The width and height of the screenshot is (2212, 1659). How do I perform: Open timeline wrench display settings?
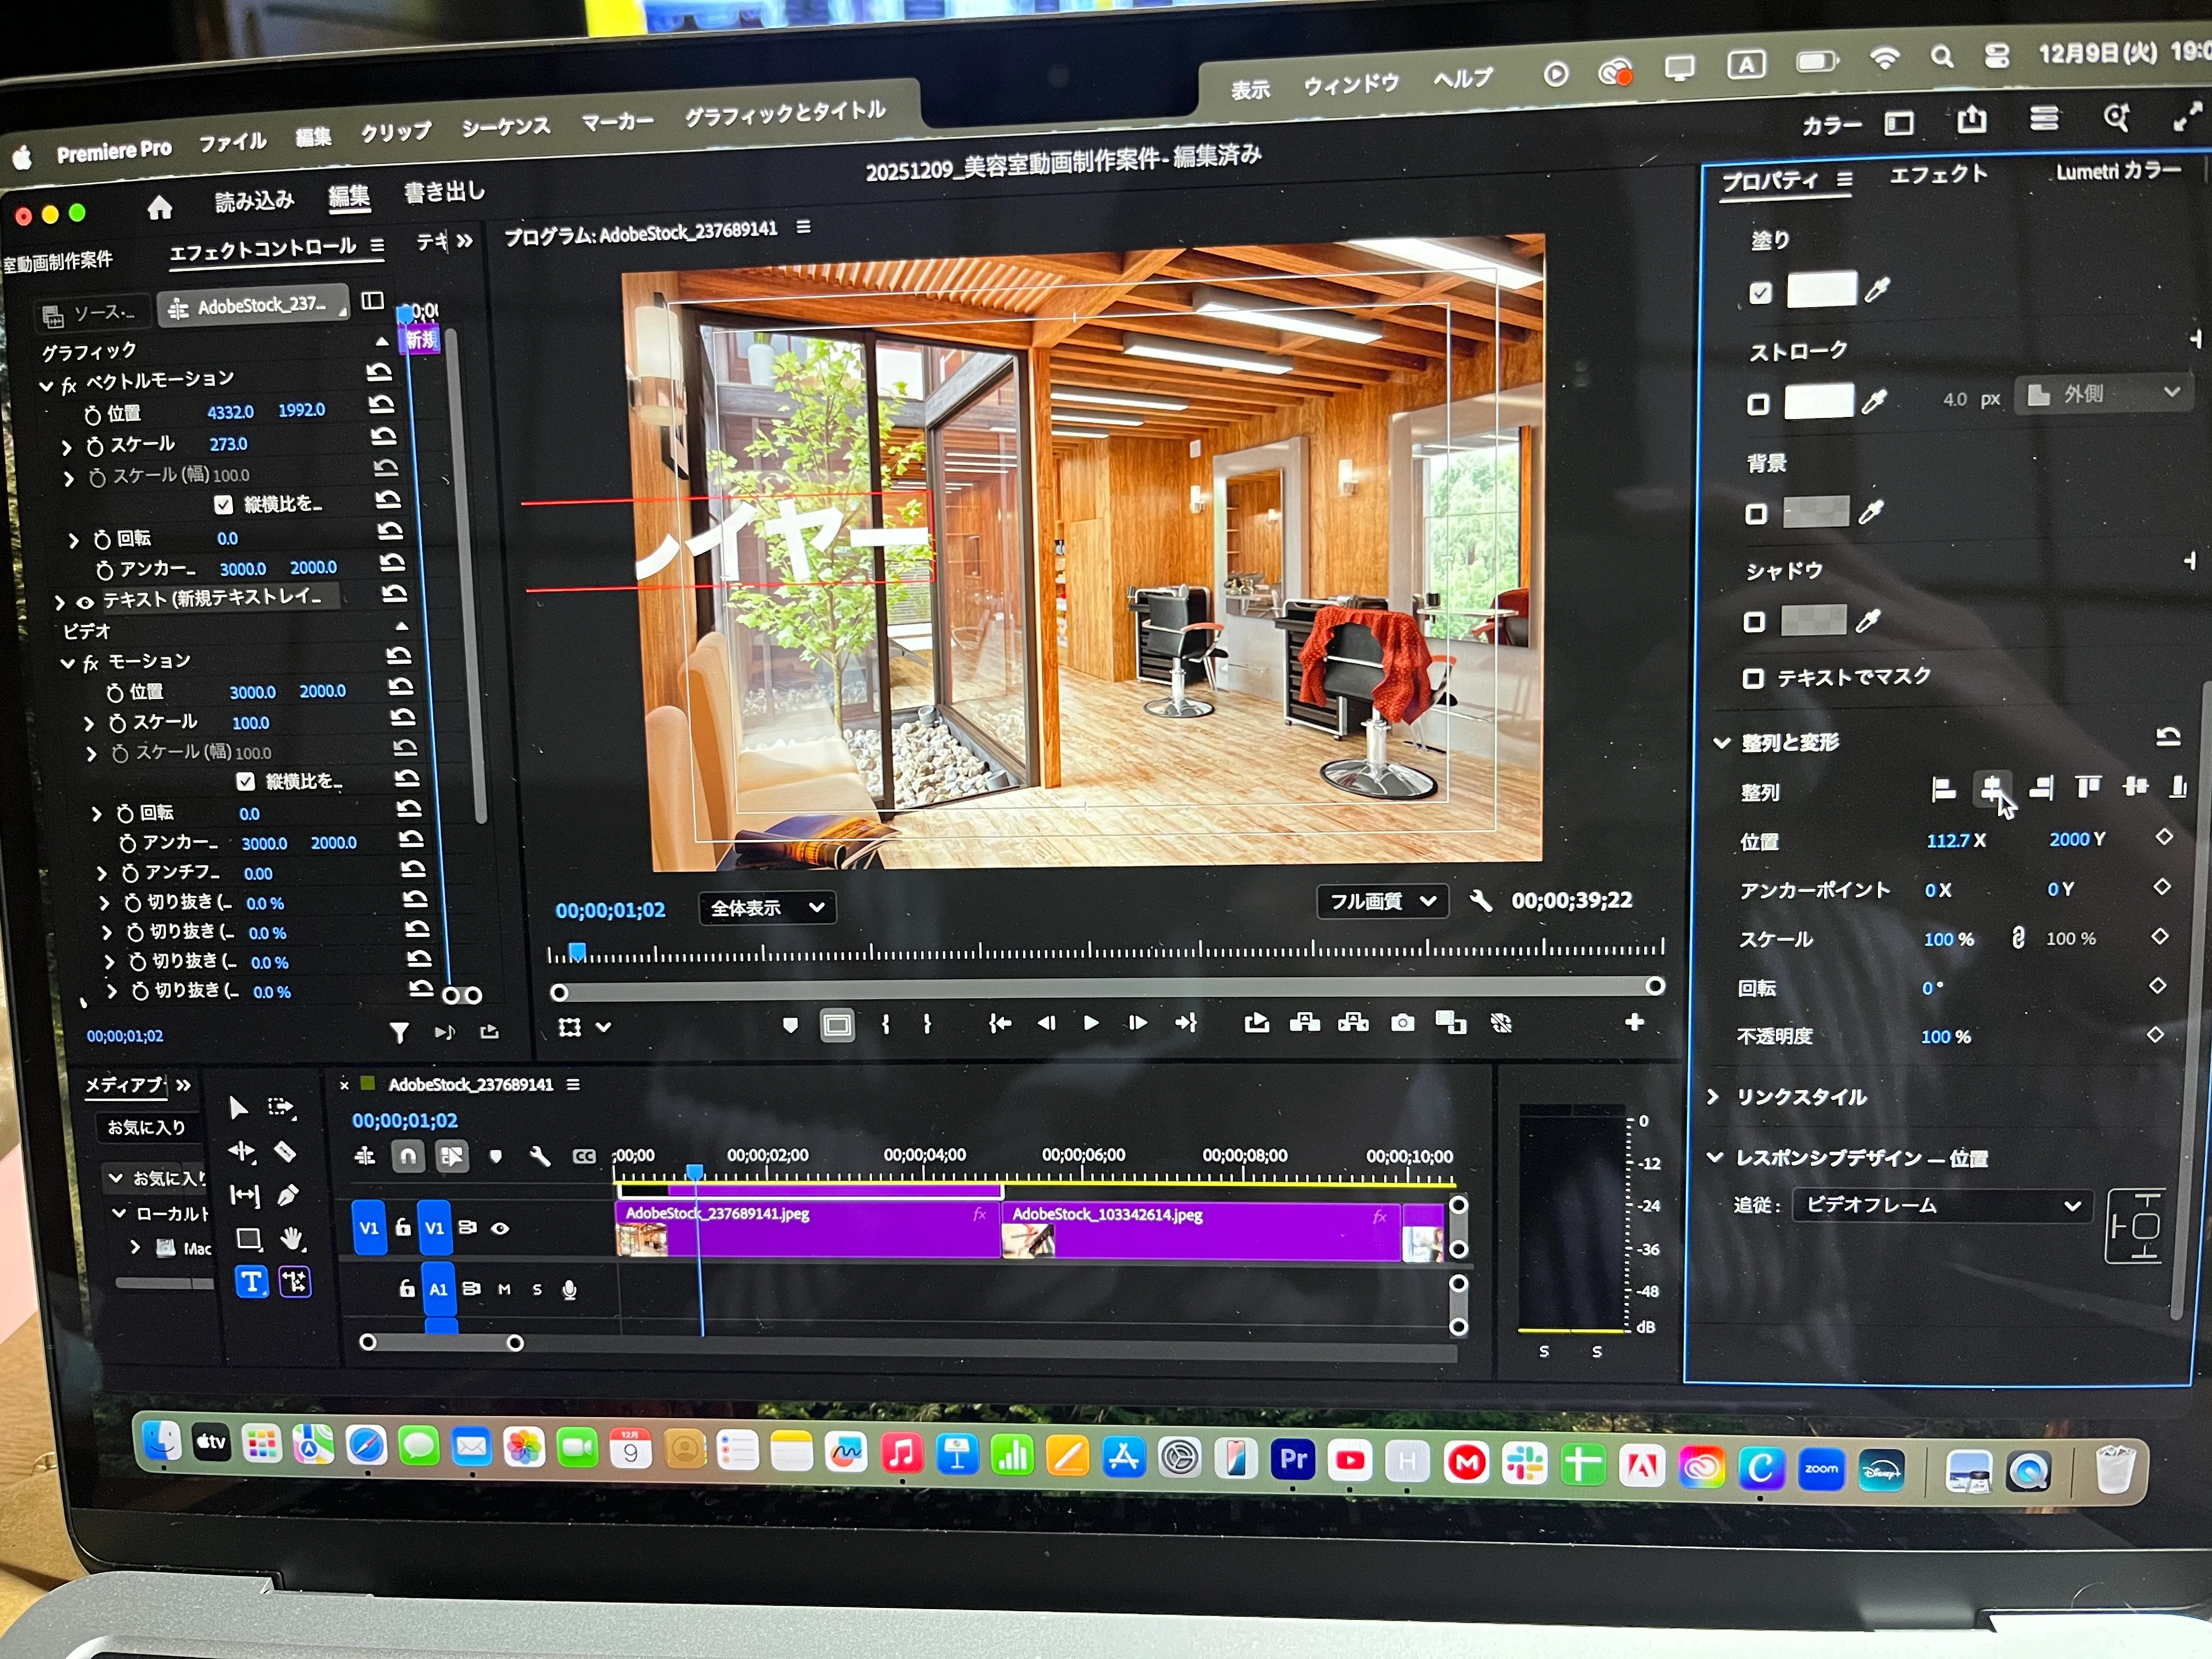[540, 1157]
